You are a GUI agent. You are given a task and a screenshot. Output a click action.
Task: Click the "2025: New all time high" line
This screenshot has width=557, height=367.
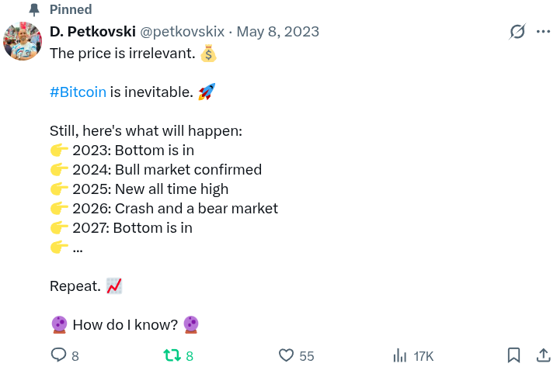pyautogui.click(x=151, y=189)
